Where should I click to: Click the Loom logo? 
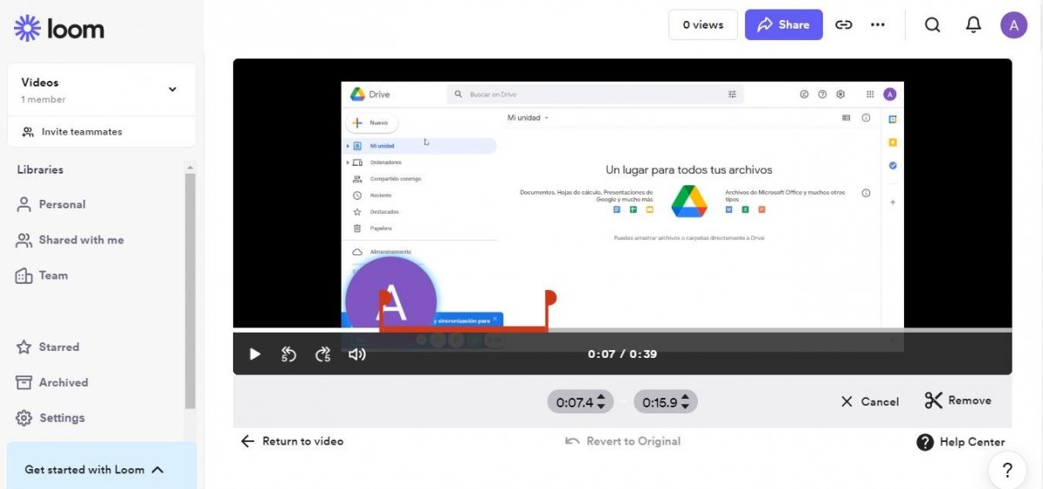pos(59,29)
